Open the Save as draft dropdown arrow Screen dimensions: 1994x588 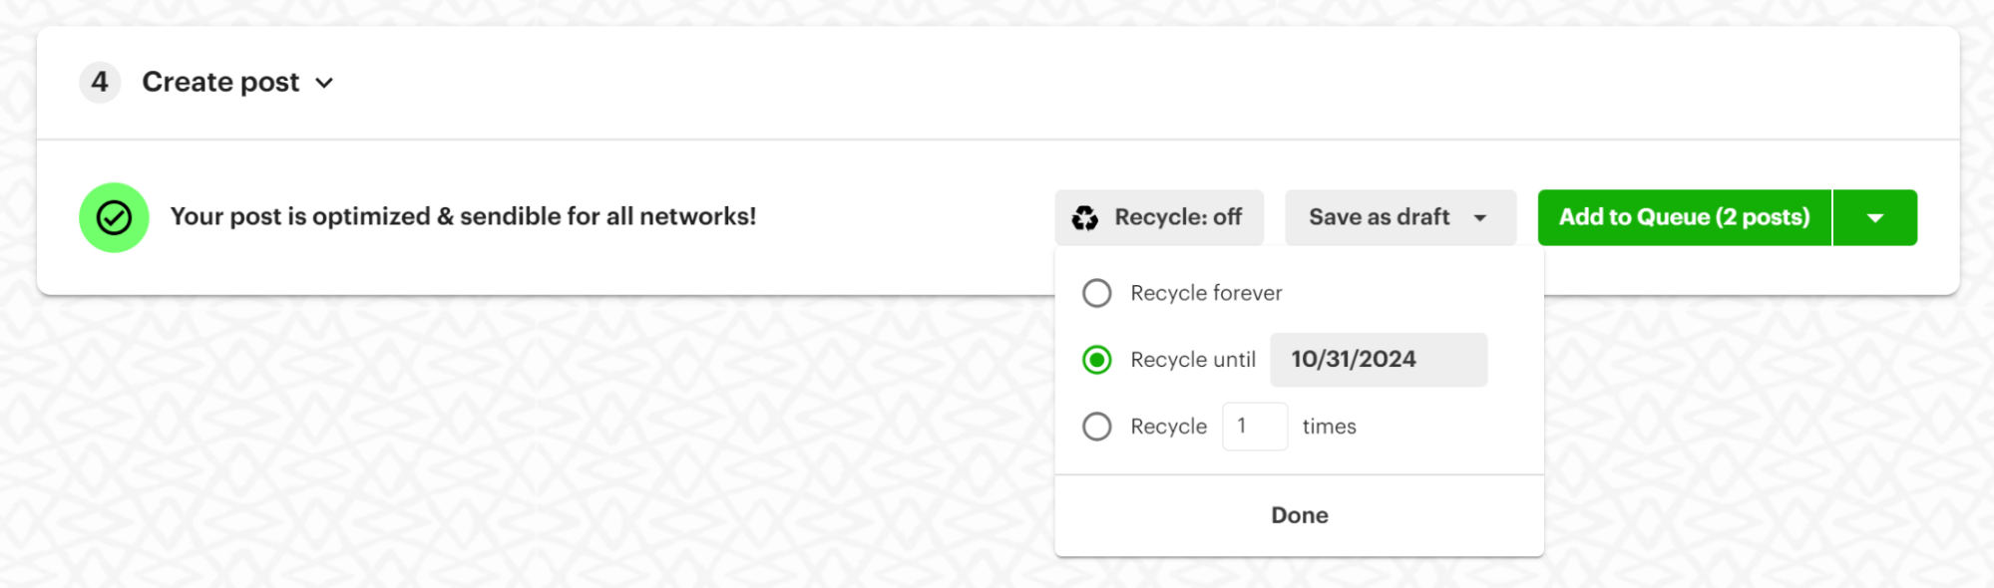click(x=1480, y=218)
